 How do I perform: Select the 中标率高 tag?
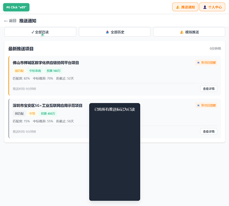[x=35, y=71]
